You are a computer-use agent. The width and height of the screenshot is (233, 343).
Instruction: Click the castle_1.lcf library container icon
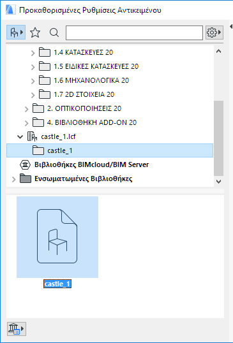click(32, 136)
